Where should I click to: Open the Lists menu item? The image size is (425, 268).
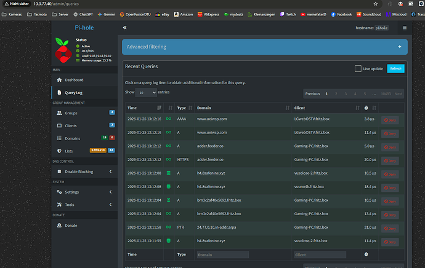(84, 151)
